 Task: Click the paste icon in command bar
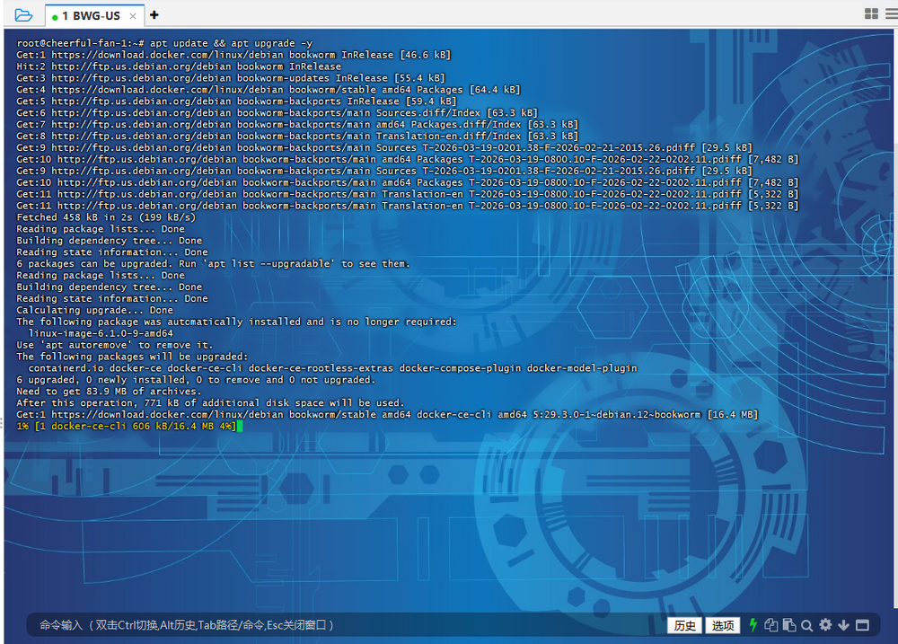coord(789,625)
